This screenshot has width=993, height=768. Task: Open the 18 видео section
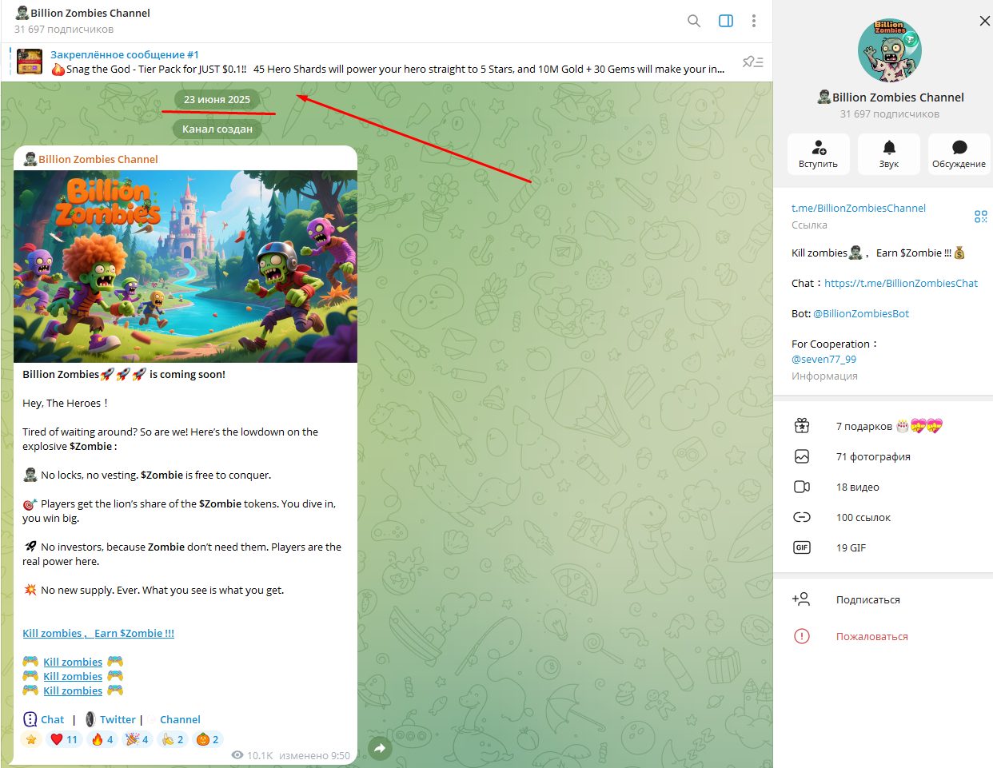pos(883,487)
